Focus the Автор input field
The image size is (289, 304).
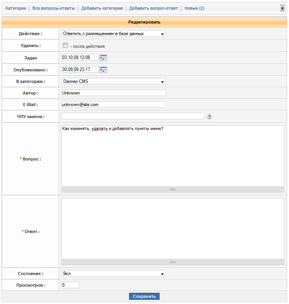113,93
